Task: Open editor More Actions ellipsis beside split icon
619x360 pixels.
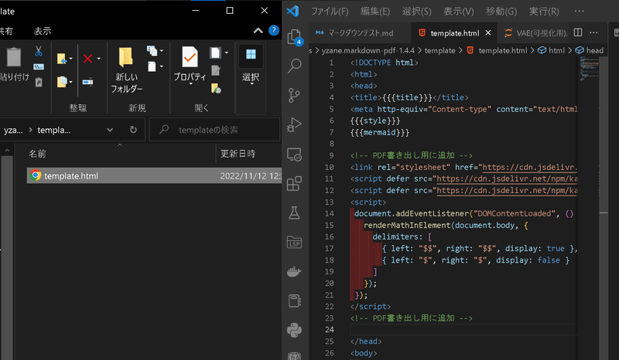Action: 593,32
